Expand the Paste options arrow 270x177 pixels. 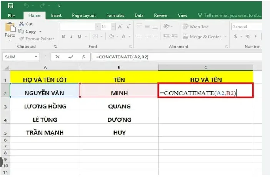click(x=10, y=40)
